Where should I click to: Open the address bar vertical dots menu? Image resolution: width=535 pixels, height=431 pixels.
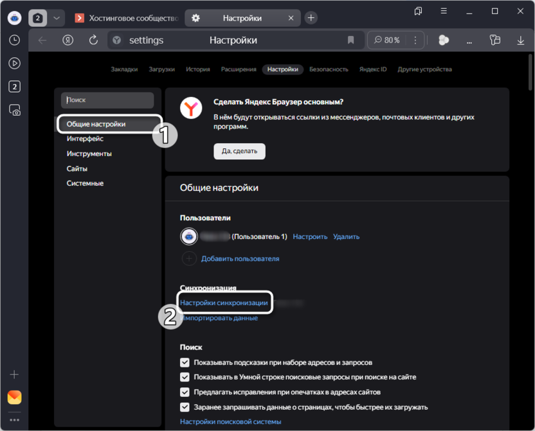(x=415, y=40)
